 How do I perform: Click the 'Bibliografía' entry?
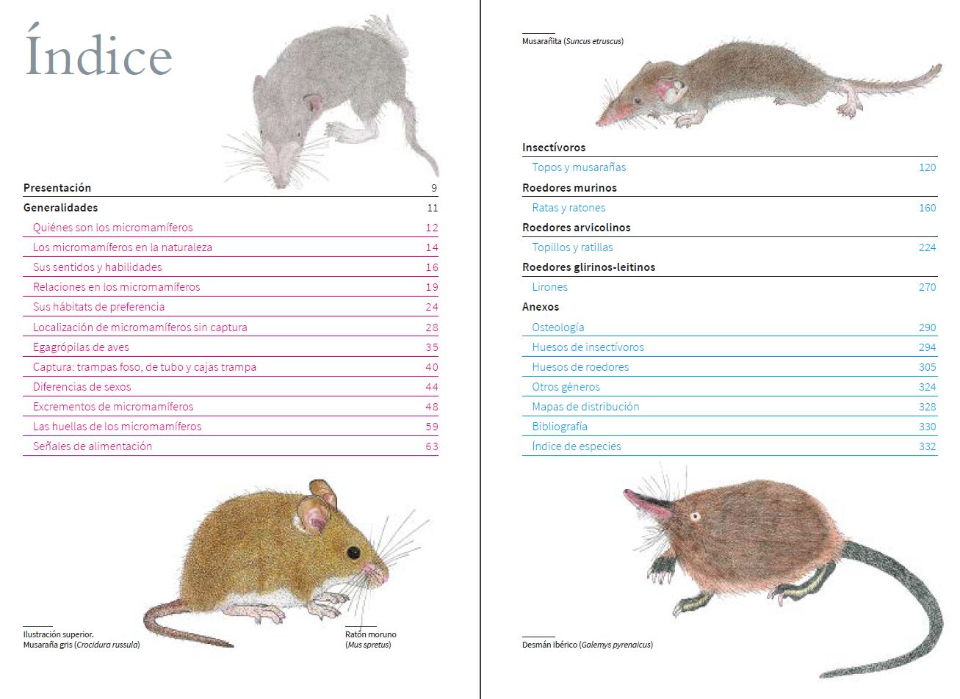559,427
